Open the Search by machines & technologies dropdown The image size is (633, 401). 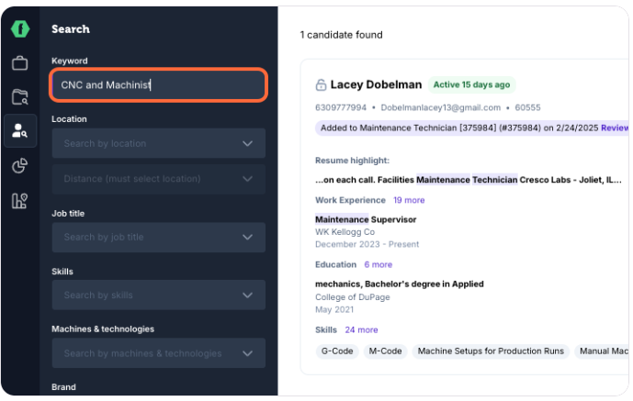point(159,353)
